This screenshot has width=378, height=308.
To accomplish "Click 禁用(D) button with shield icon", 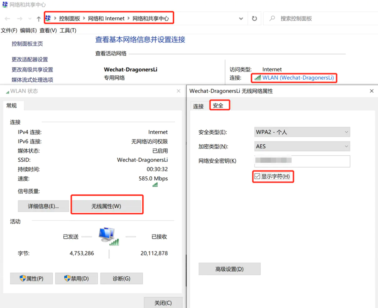I will [76, 279].
